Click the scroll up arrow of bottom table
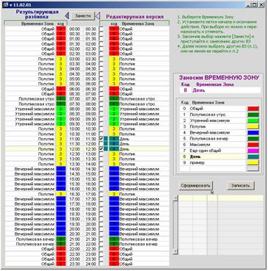The height and width of the screenshot is (271, 268). coord(175,198)
